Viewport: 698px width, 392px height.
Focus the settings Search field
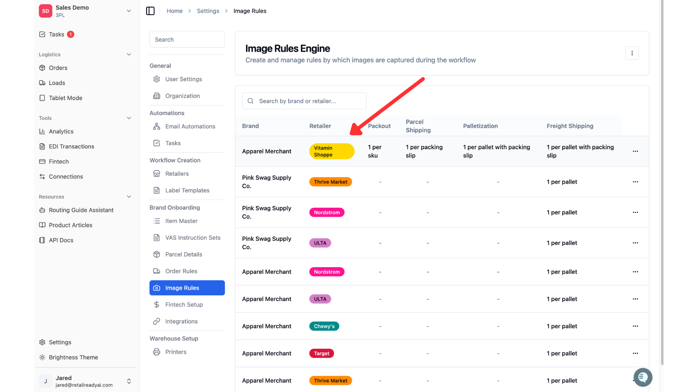[187, 40]
